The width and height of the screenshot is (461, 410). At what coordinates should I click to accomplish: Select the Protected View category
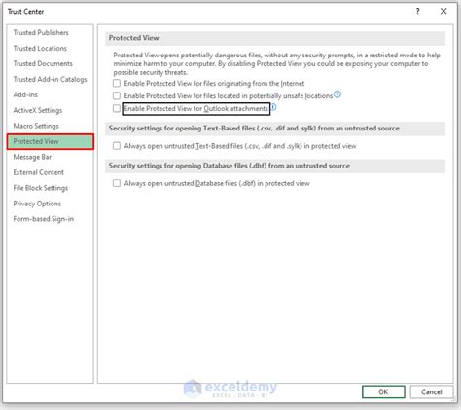pyautogui.click(x=51, y=141)
